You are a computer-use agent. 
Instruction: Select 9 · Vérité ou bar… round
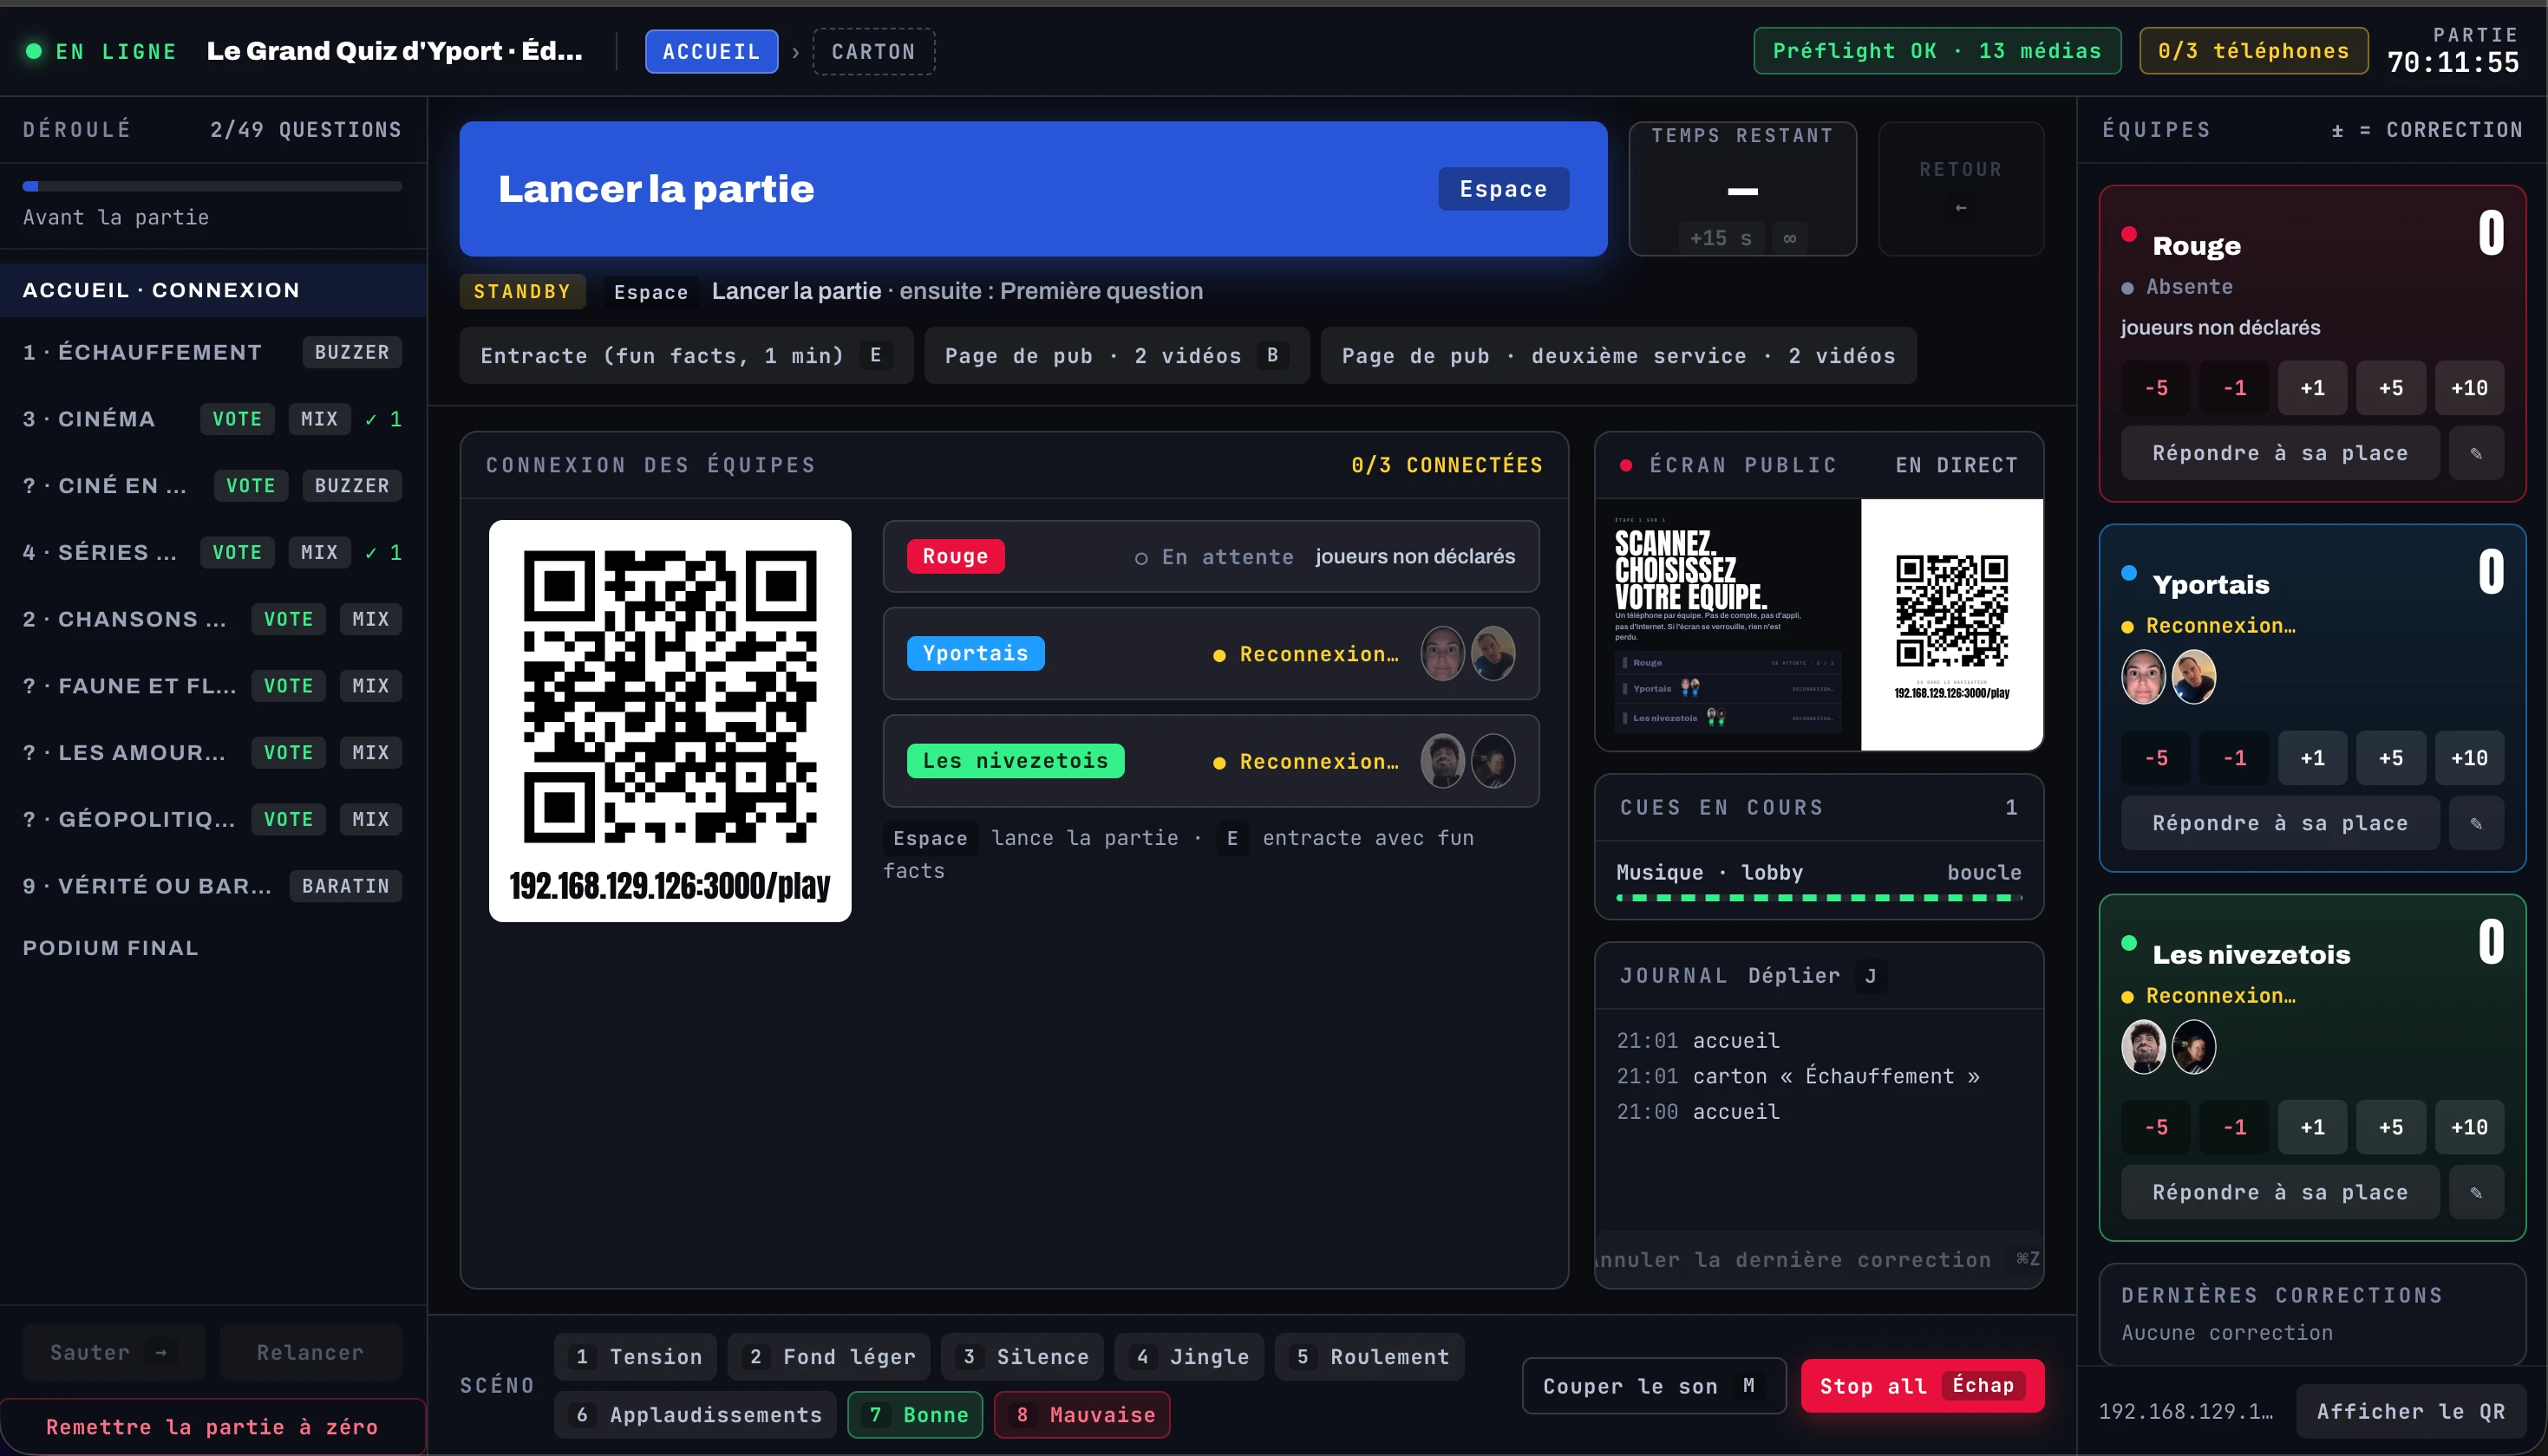coord(213,886)
